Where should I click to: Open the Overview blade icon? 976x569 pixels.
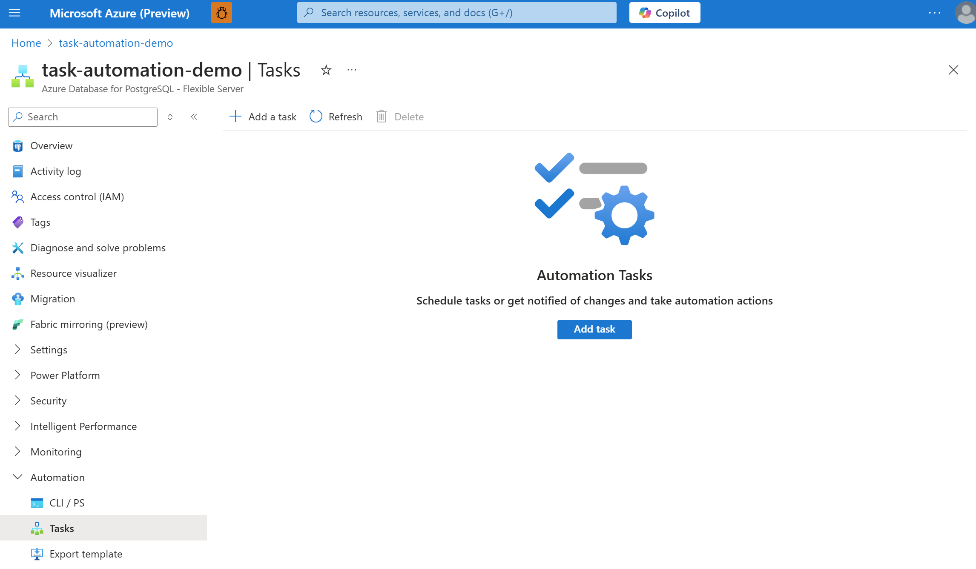coord(17,146)
